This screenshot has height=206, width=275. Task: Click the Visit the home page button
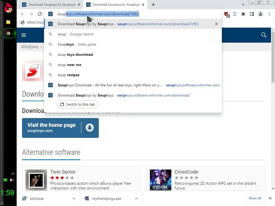pyautogui.click(x=60, y=128)
